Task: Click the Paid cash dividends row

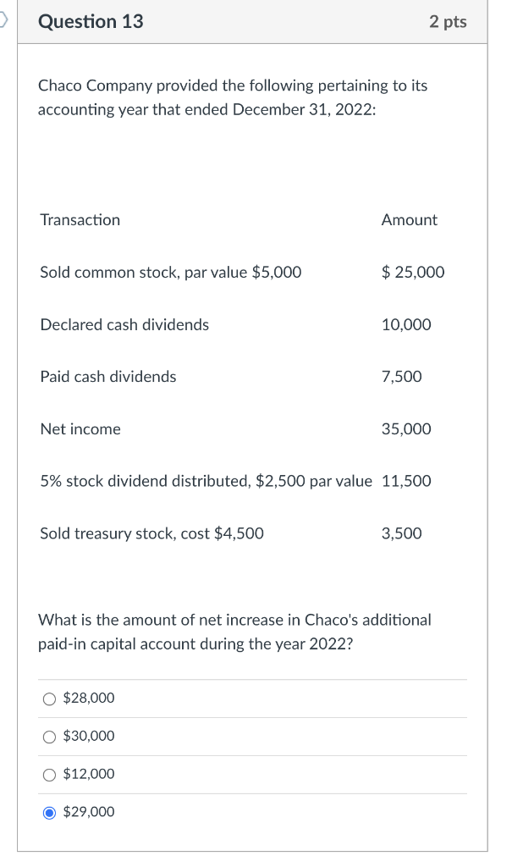Action: coord(108,377)
